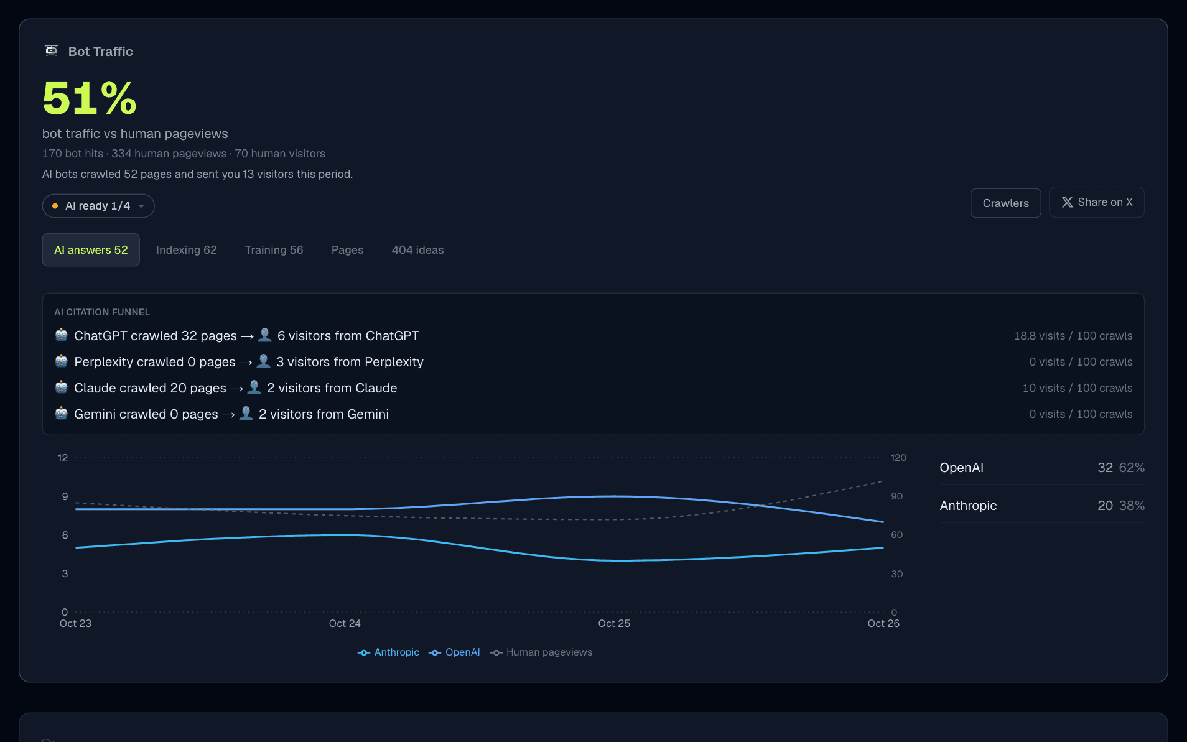
Task: Click the robot icon beside Gemini crawled row
Action: tap(61, 414)
